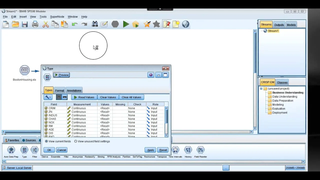Click the Apply button
320x180 pixels.
(x=150, y=150)
